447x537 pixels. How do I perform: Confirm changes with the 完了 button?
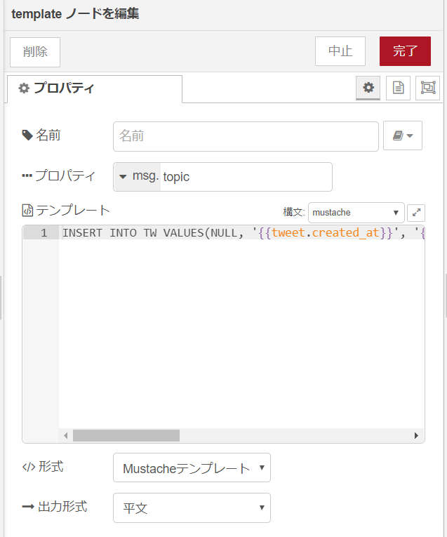tap(405, 51)
